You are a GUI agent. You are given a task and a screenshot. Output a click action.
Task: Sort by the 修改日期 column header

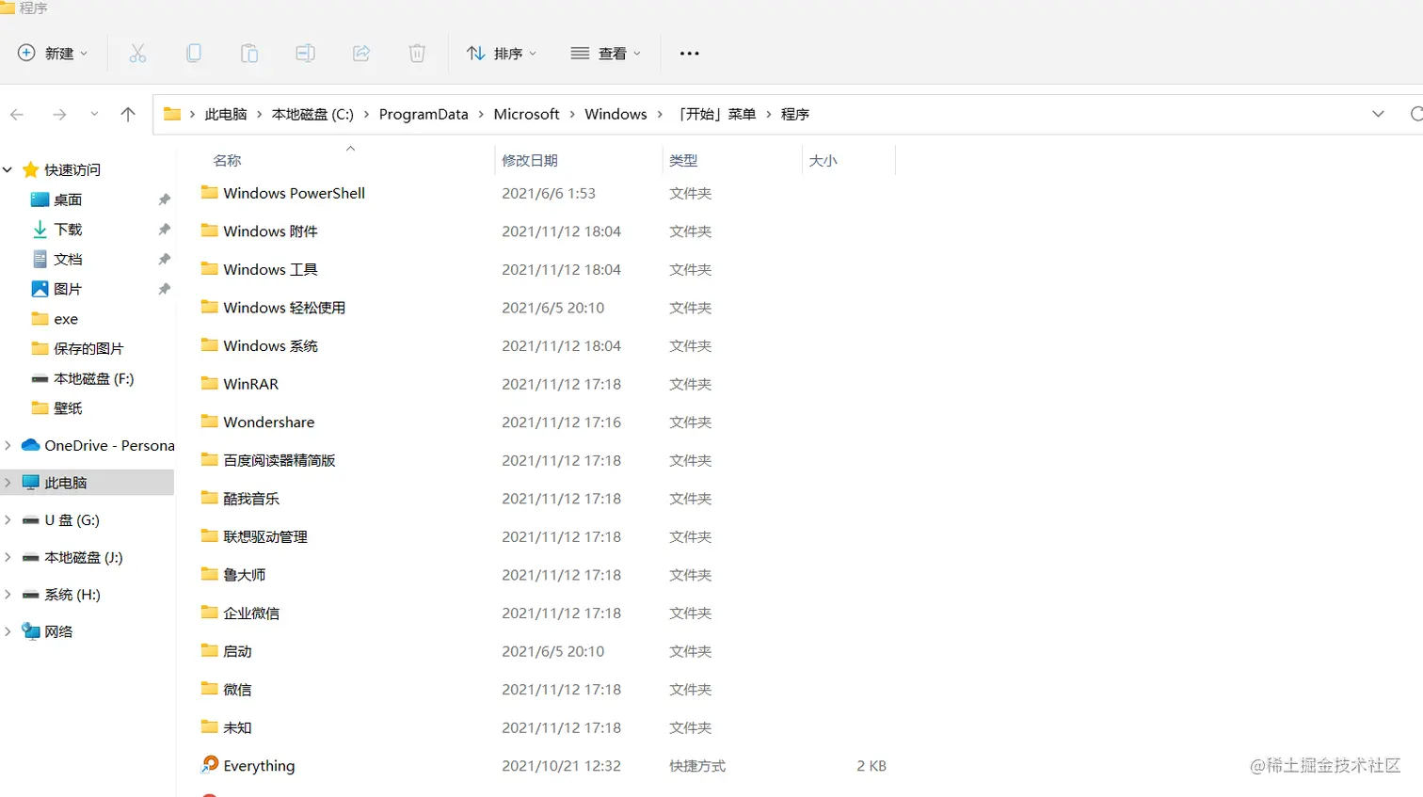pos(530,161)
